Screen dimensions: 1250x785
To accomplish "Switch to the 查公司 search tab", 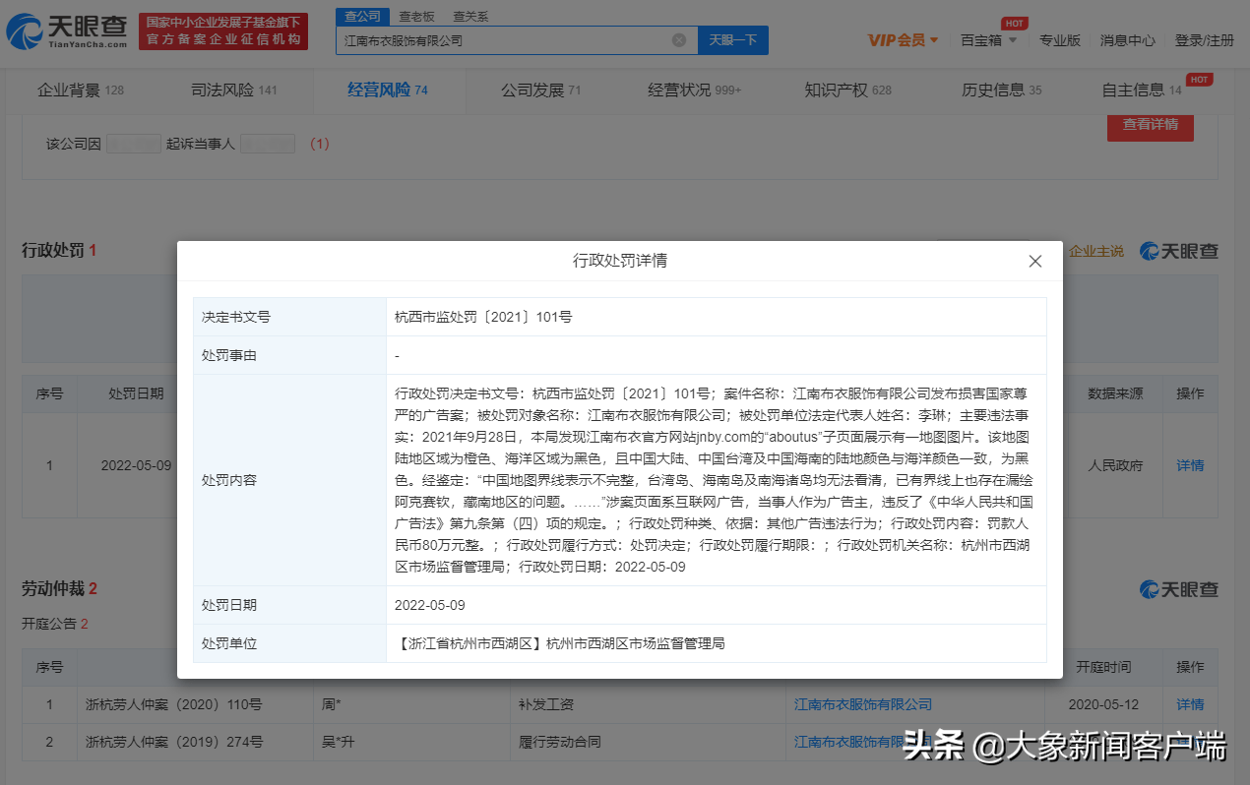I will [362, 17].
